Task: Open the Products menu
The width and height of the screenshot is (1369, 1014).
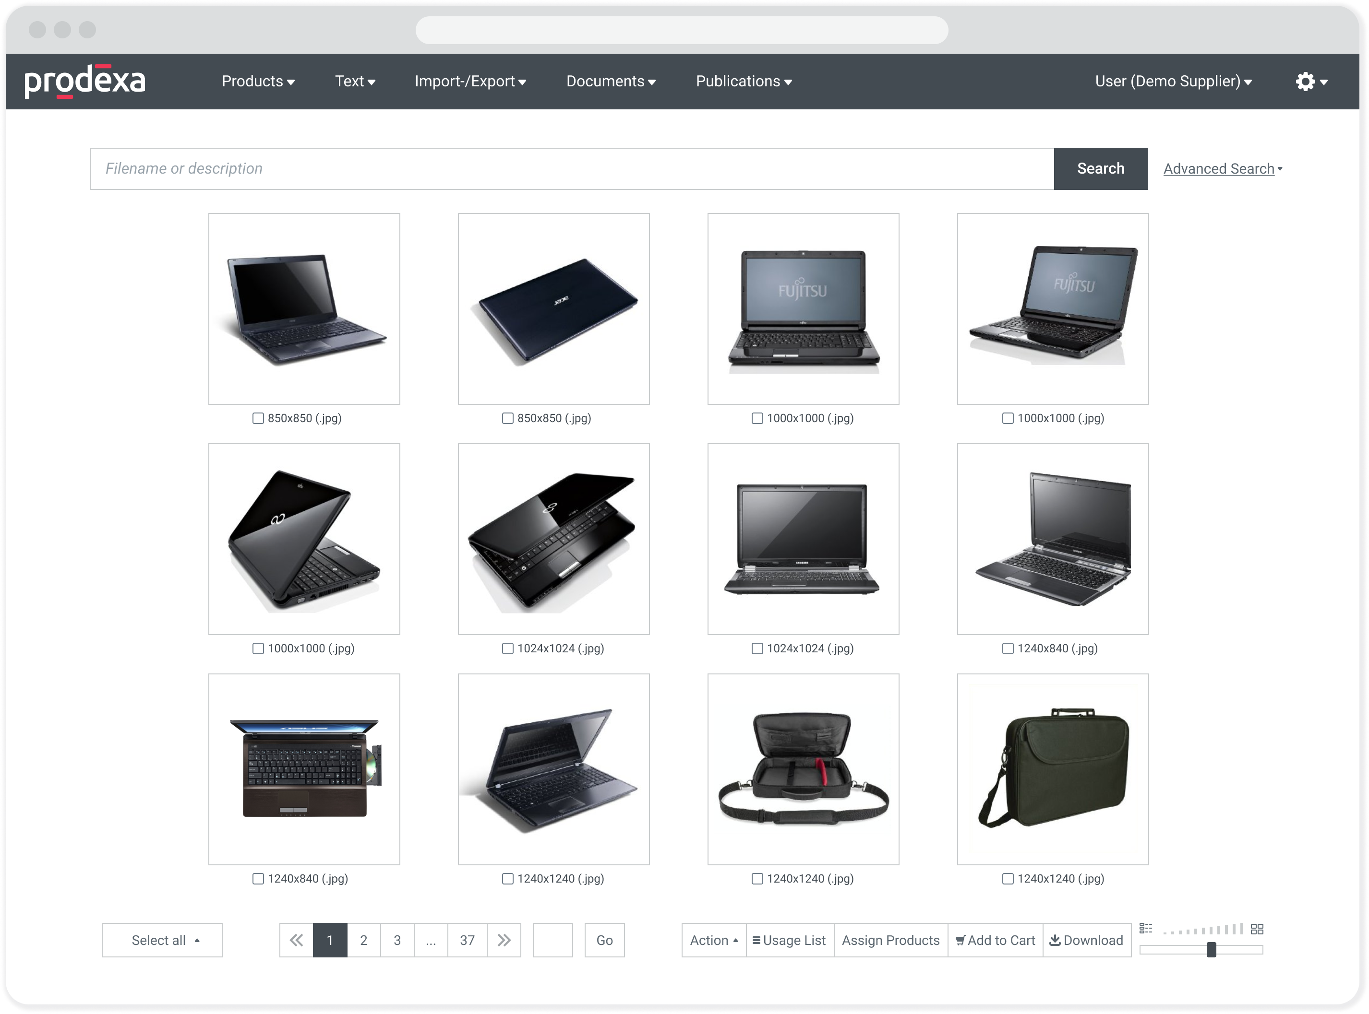Action: (258, 82)
